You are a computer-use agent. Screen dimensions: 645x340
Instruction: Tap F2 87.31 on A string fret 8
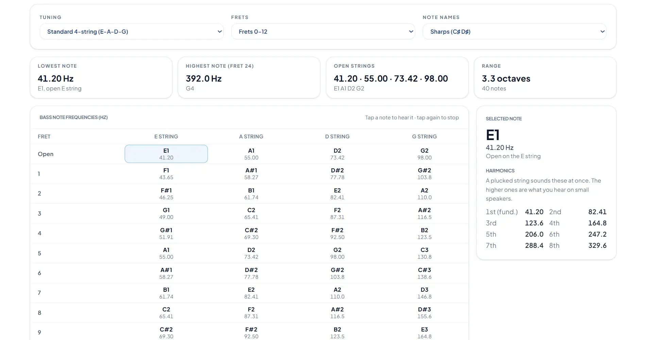click(251, 313)
